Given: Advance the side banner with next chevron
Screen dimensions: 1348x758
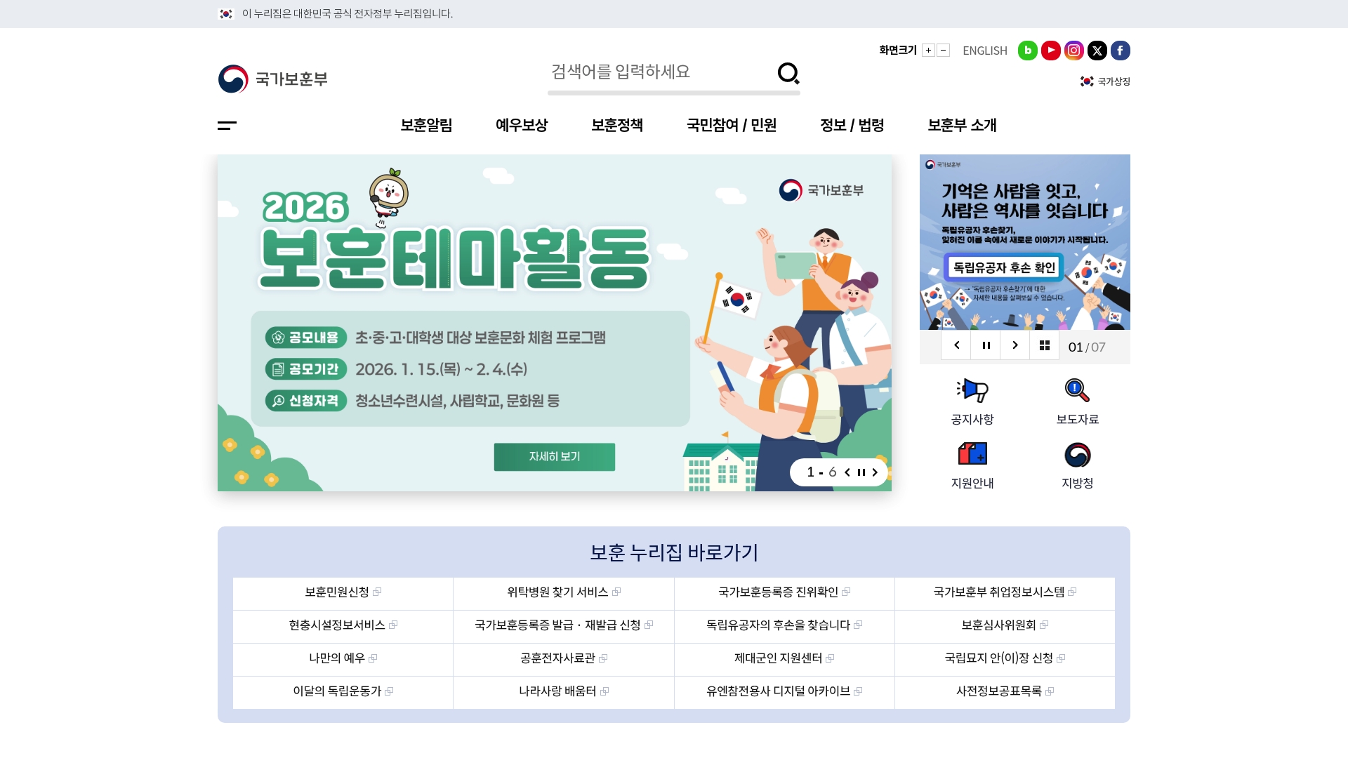Looking at the screenshot, I should [x=1015, y=345].
